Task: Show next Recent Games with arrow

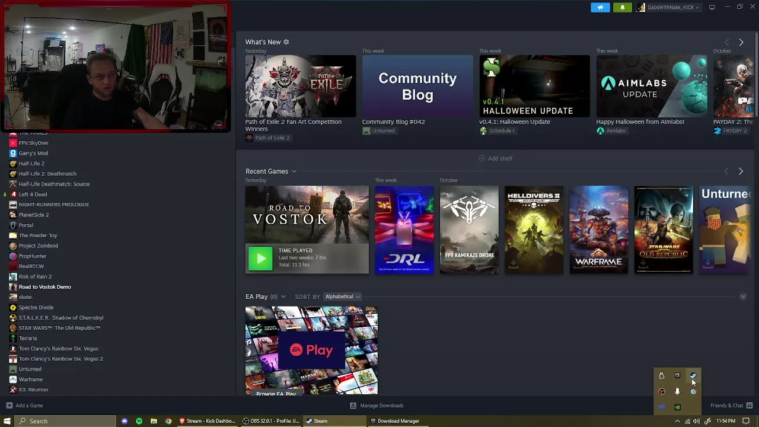Action: tap(741, 171)
